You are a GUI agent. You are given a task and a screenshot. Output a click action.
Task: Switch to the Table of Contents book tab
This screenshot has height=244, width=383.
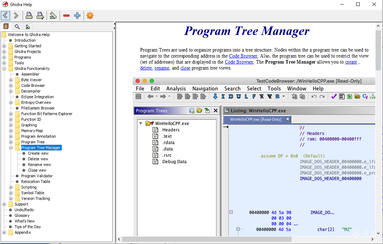pyautogui.click(x=6, y=26)
